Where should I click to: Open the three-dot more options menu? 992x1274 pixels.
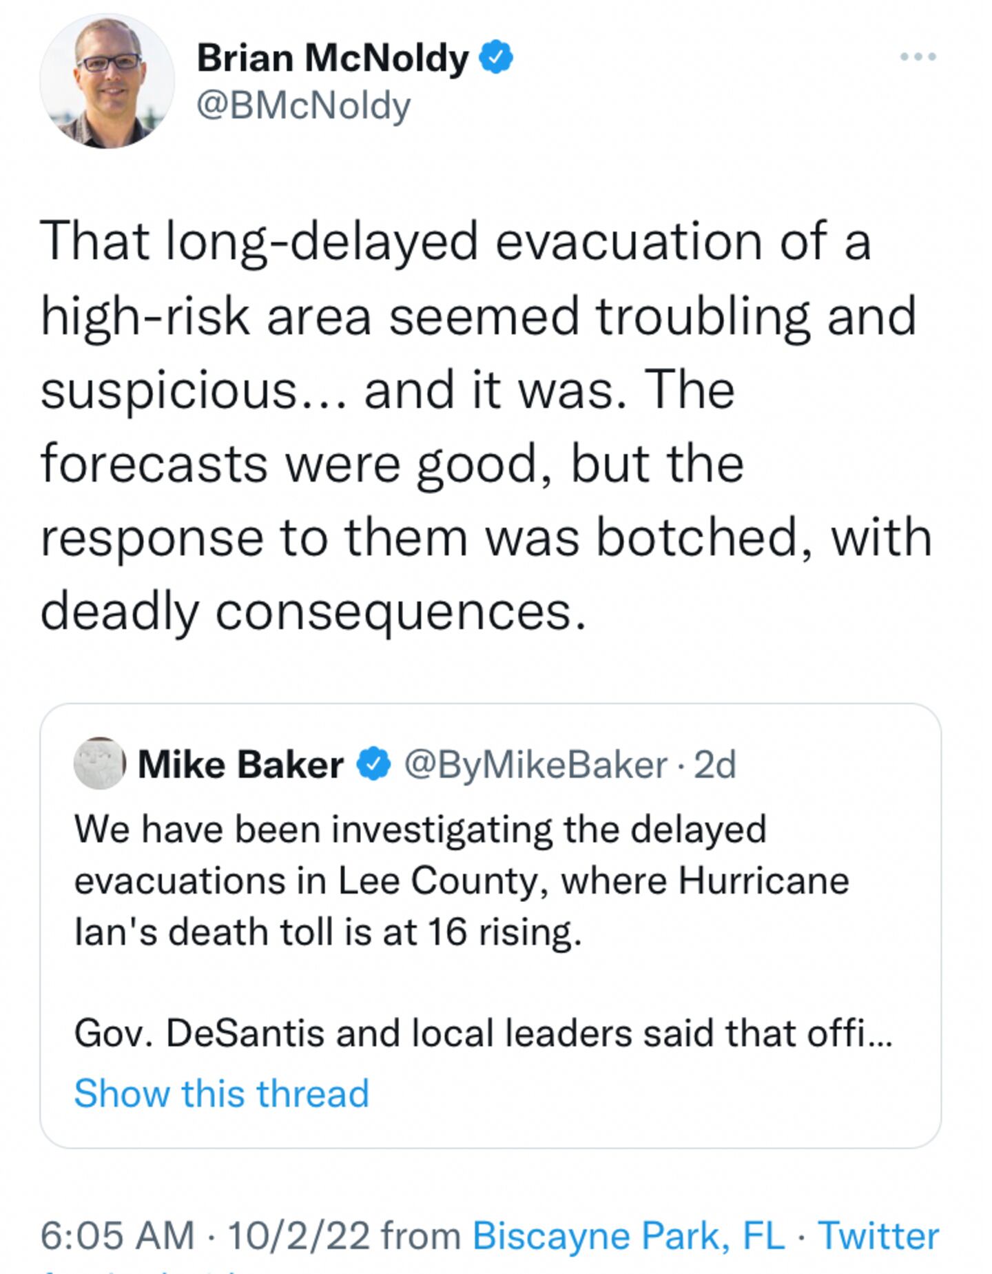pos(918,57)
